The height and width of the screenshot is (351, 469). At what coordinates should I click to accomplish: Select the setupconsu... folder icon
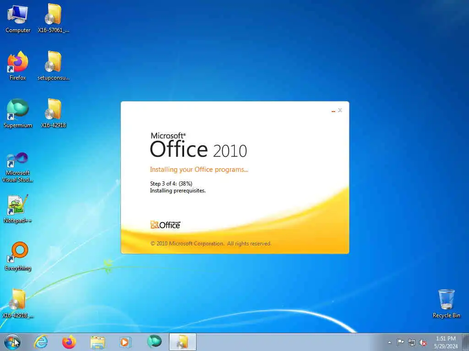coord(54,66)
